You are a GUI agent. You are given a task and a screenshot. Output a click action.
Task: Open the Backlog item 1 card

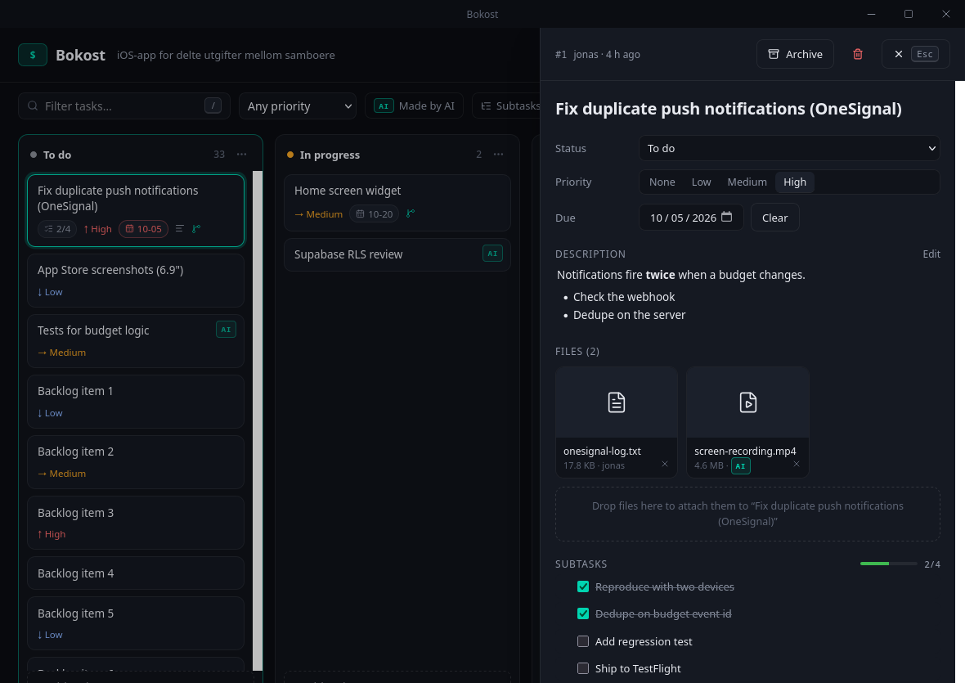click(x=136, y=402)
